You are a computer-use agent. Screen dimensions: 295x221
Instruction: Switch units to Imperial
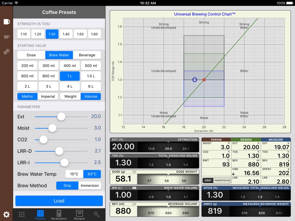[x=48, y=97]
